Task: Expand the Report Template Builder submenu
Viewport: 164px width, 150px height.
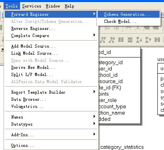Action: point(51,92)
